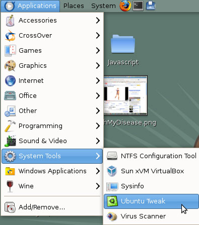The height and width of the screenshot is (225, 199).
Task: Select the Other menu entry
Action: 52,111
